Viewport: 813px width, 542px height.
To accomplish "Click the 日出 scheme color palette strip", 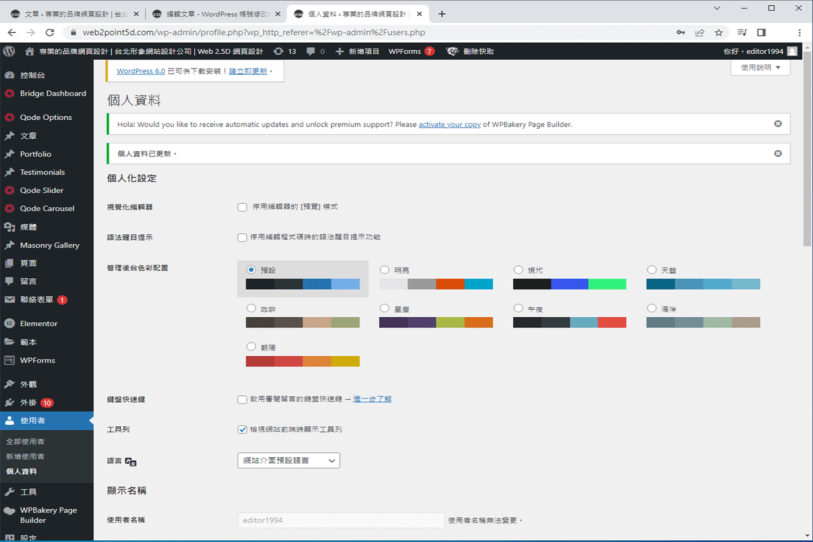I will click(303, 361).
